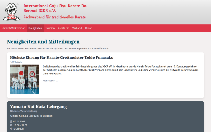
Task: Click the International Goju-Ryu Karate Do site title
Action: pyautogui.click(x=55, y=8)
